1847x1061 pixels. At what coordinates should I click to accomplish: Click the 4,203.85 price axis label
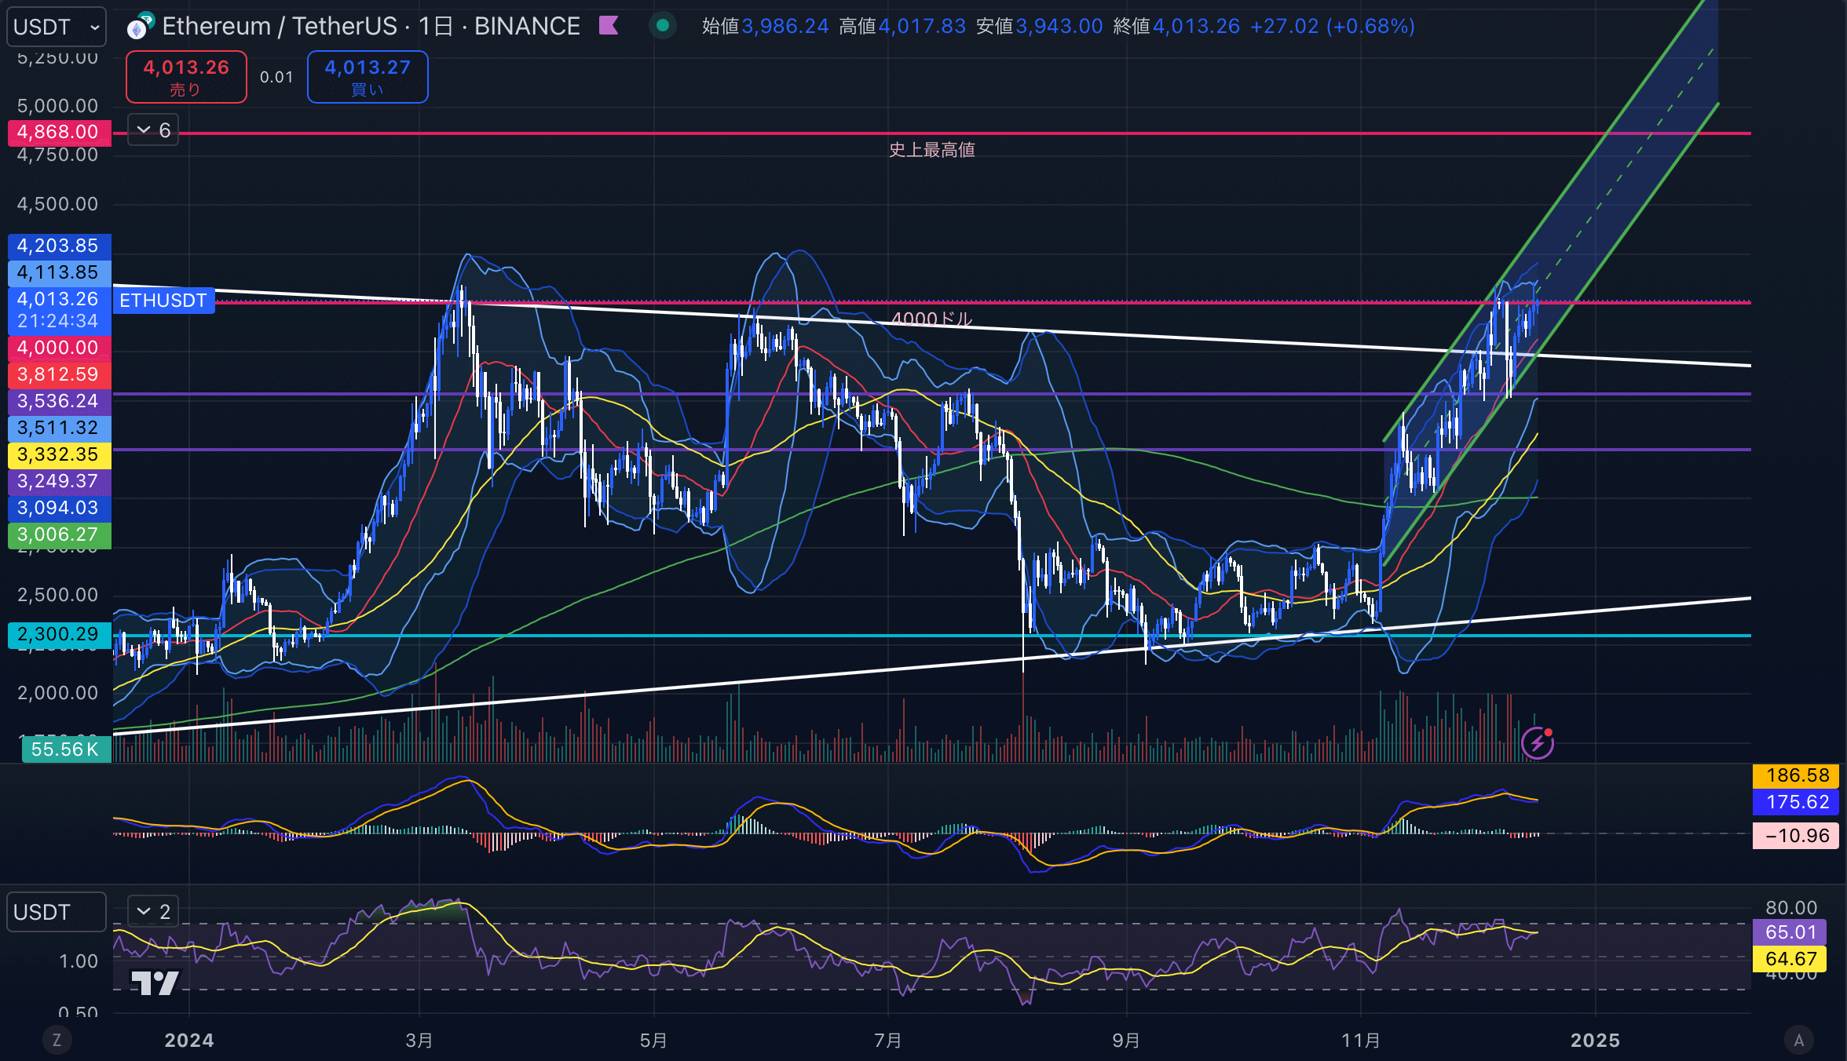point(59,246)
